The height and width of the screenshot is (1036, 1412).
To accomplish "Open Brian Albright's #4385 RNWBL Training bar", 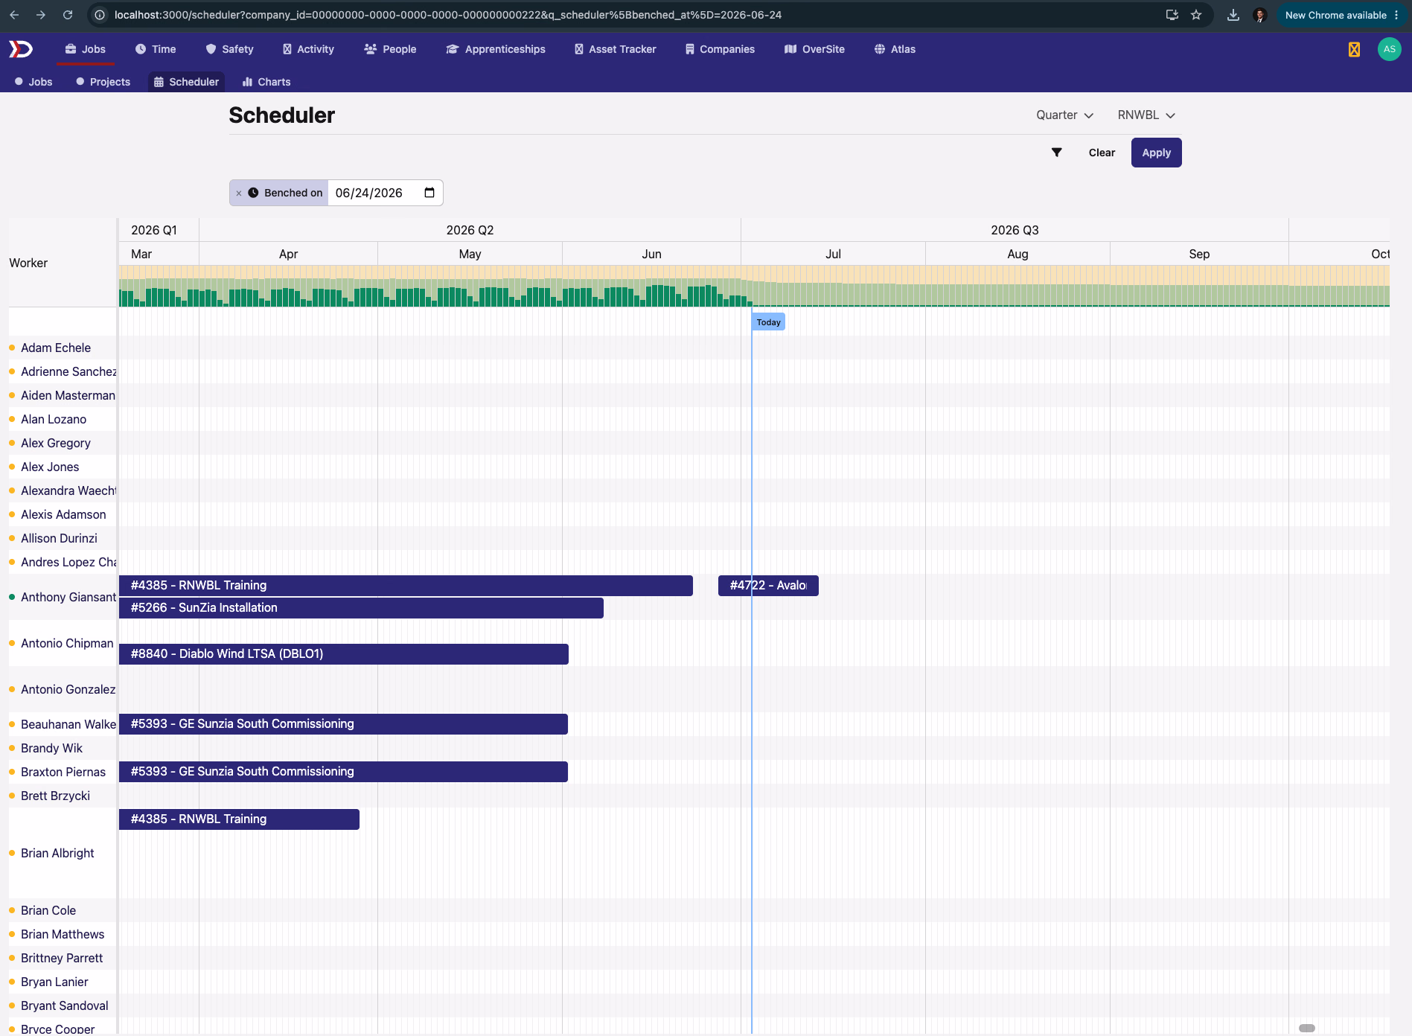I will 239,819.
